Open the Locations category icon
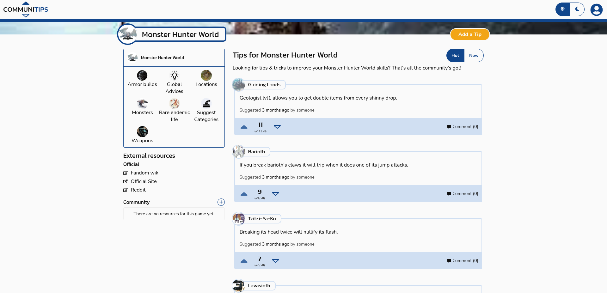Viewport: 607px width, 293px height. [x=206, y=75]
